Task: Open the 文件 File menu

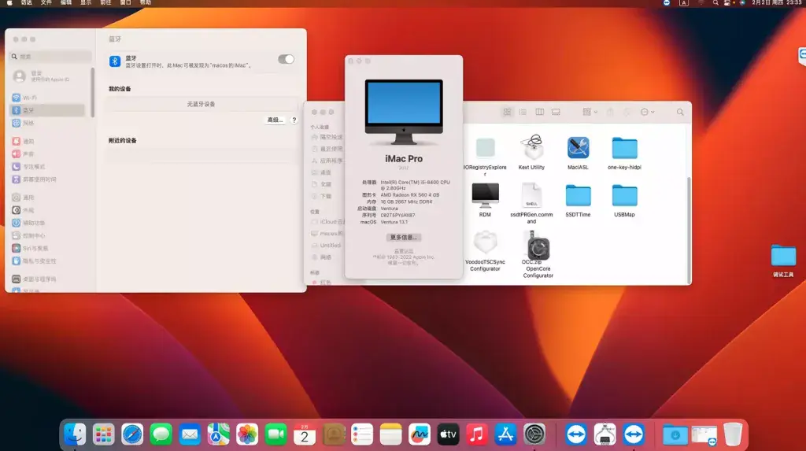Action: pos(46,2)
